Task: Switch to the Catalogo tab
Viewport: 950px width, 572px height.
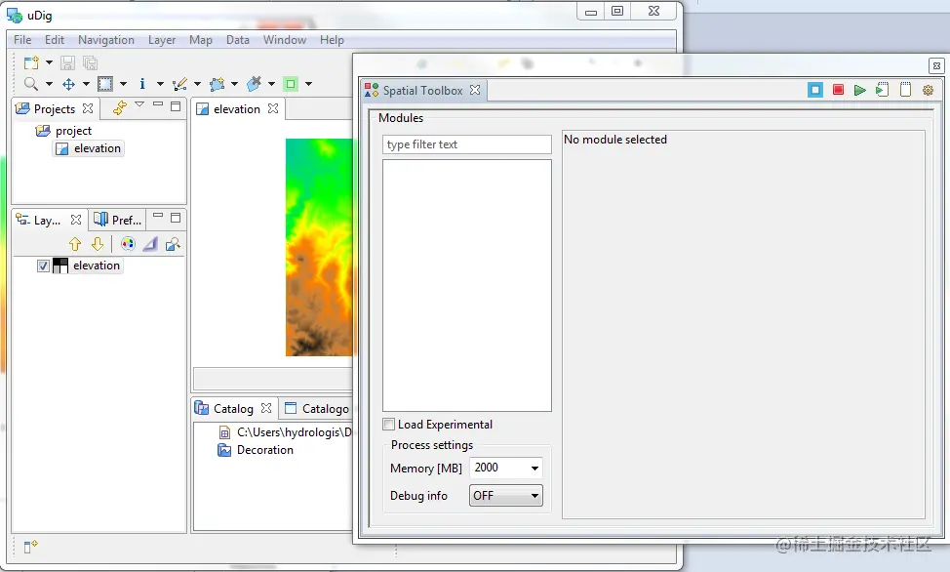Action: 317,408
